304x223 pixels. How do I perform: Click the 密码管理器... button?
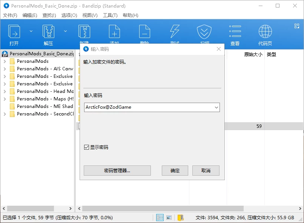coord(117,170)
